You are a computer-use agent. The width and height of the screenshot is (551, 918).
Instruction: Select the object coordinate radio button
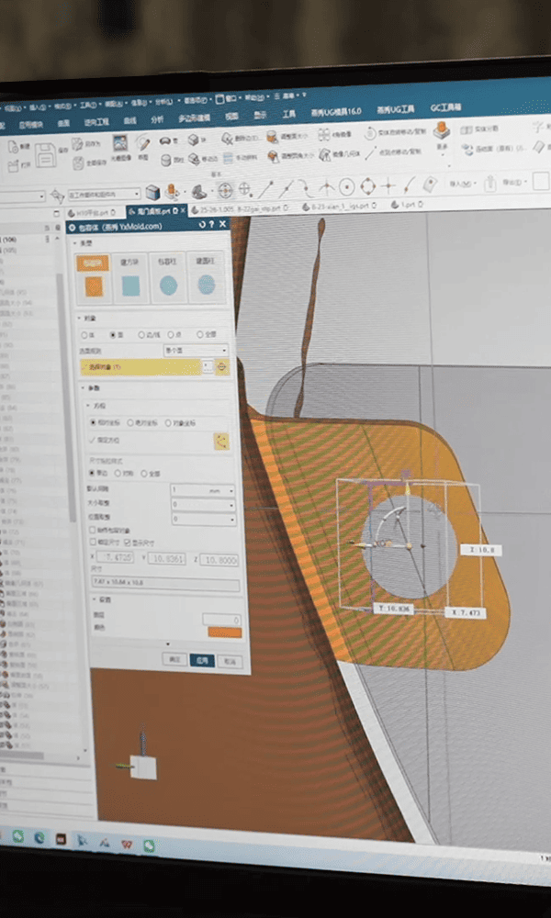coord(168,422)
